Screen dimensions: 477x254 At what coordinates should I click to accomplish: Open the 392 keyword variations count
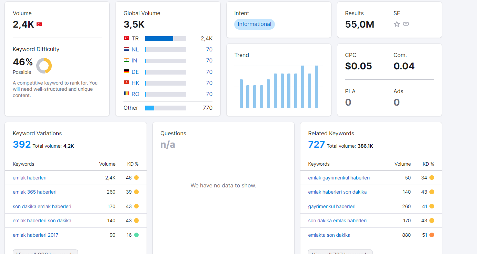[x=22, y=144]
